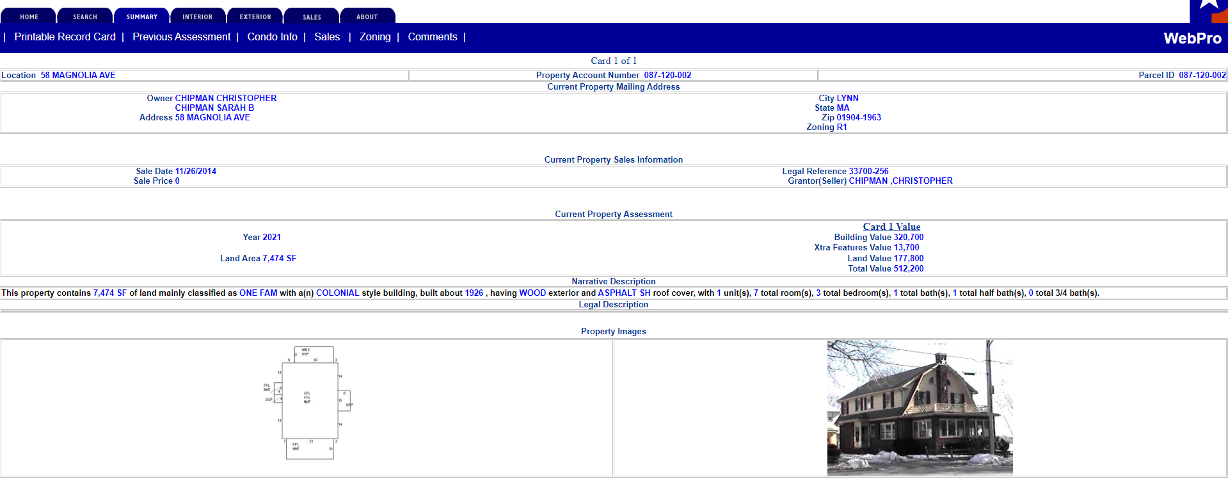This screenshot has height=502, width=1228.
Task: Click Parcel ID 087-120-002 value
Action: [1202, 76]
